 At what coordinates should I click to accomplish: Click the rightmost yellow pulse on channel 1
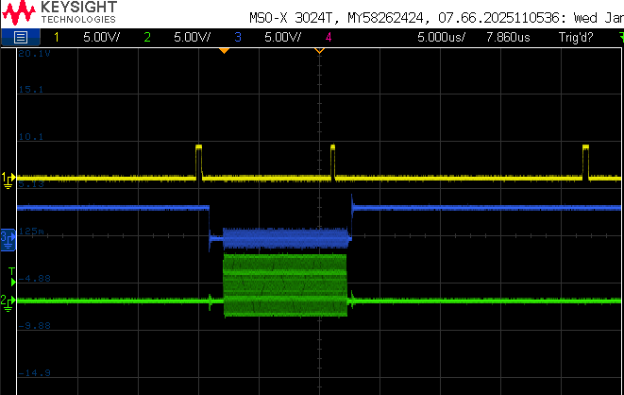tap(585, 162)
